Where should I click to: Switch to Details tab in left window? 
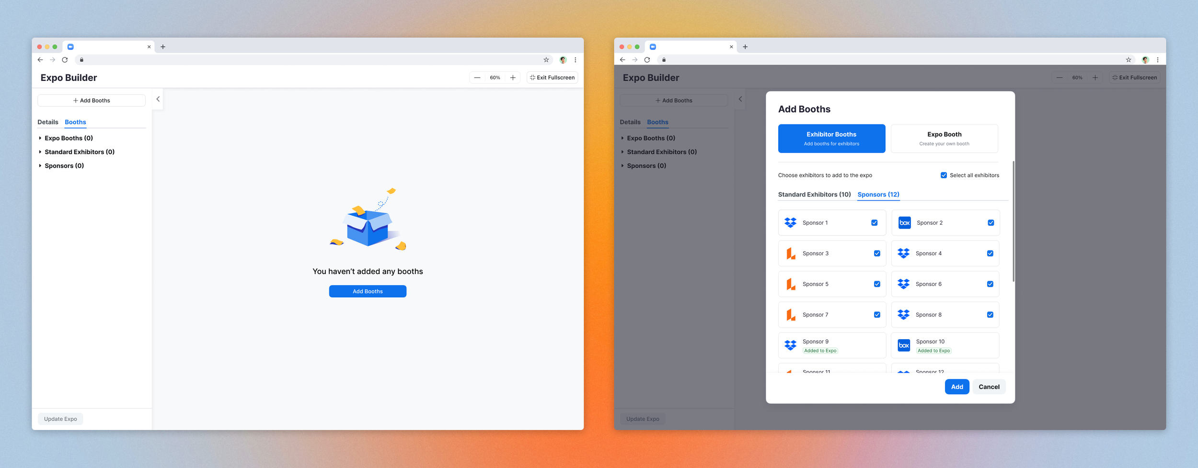coord(48,122)
